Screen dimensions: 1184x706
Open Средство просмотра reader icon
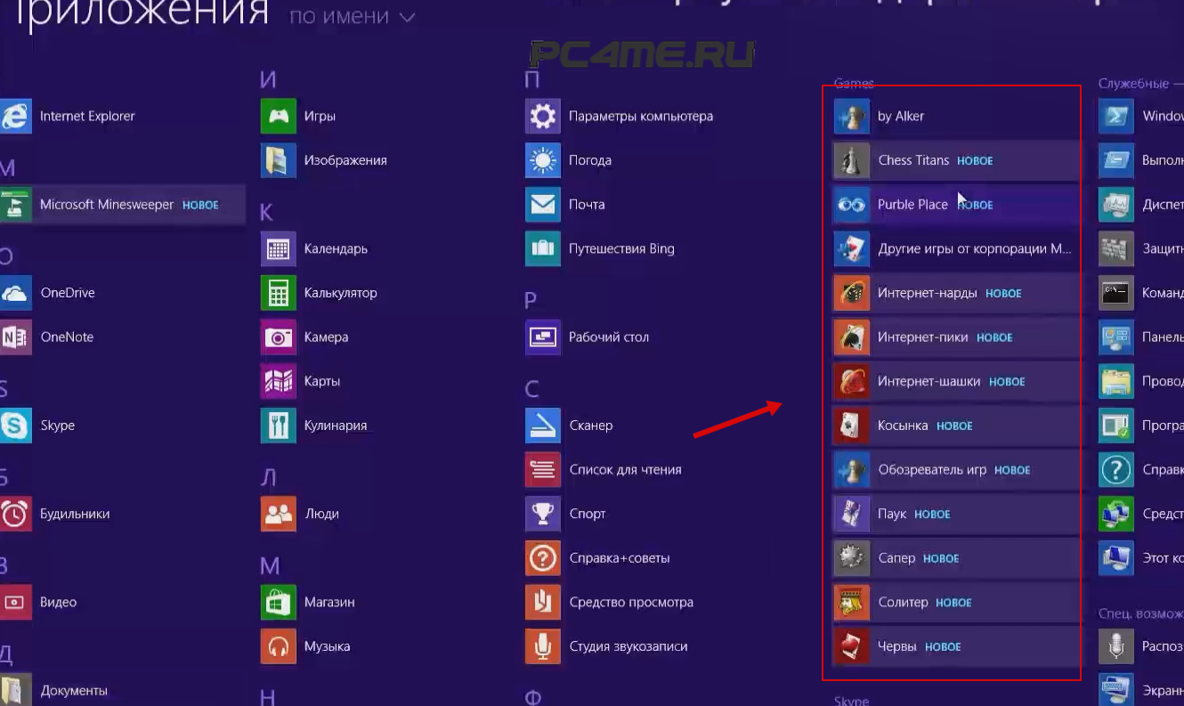point(543,603)
